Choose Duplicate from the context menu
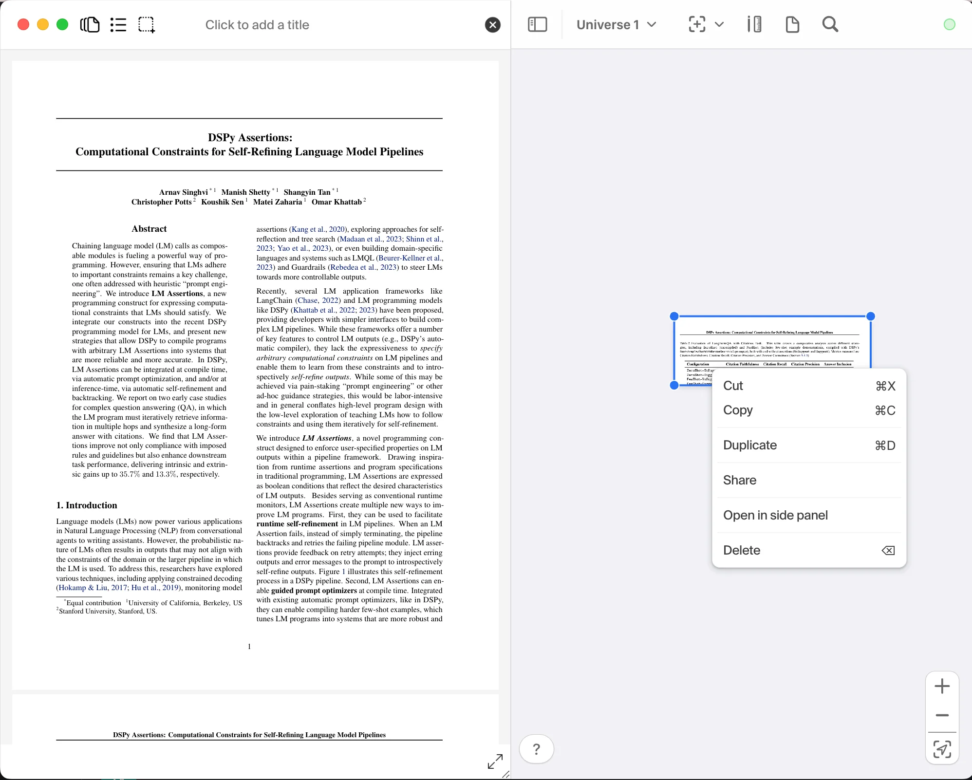Viewport: 972px width, 780px height. pos(749,445)
